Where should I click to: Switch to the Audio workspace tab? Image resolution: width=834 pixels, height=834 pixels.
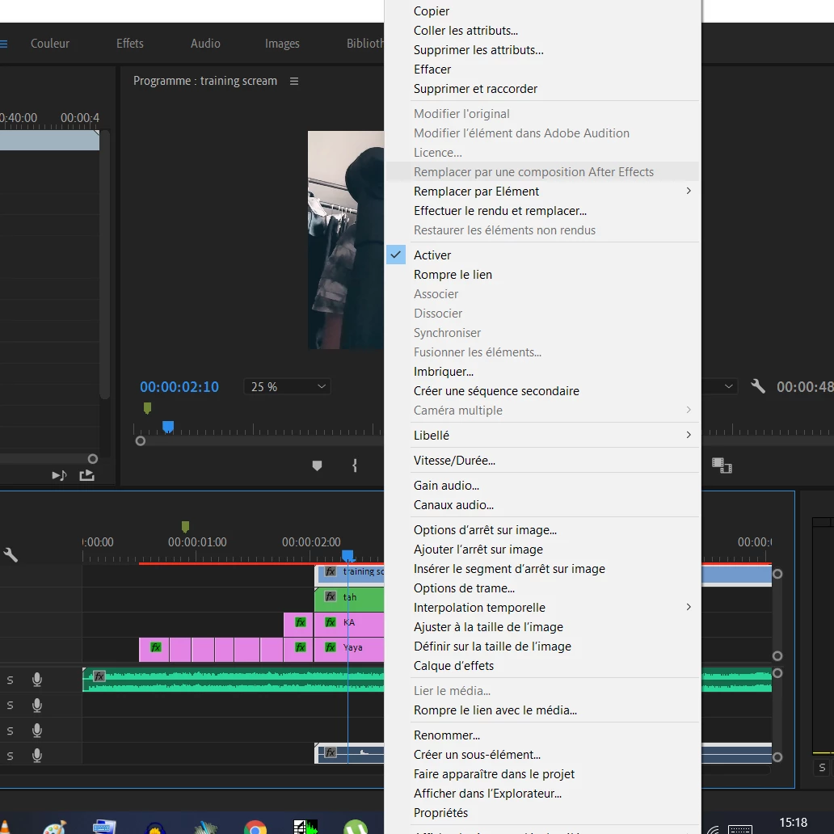(205, 44)
